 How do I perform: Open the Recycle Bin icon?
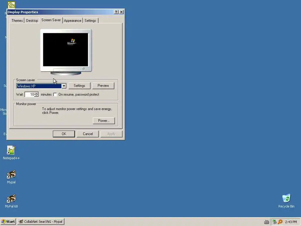click(x=286, y=201)
